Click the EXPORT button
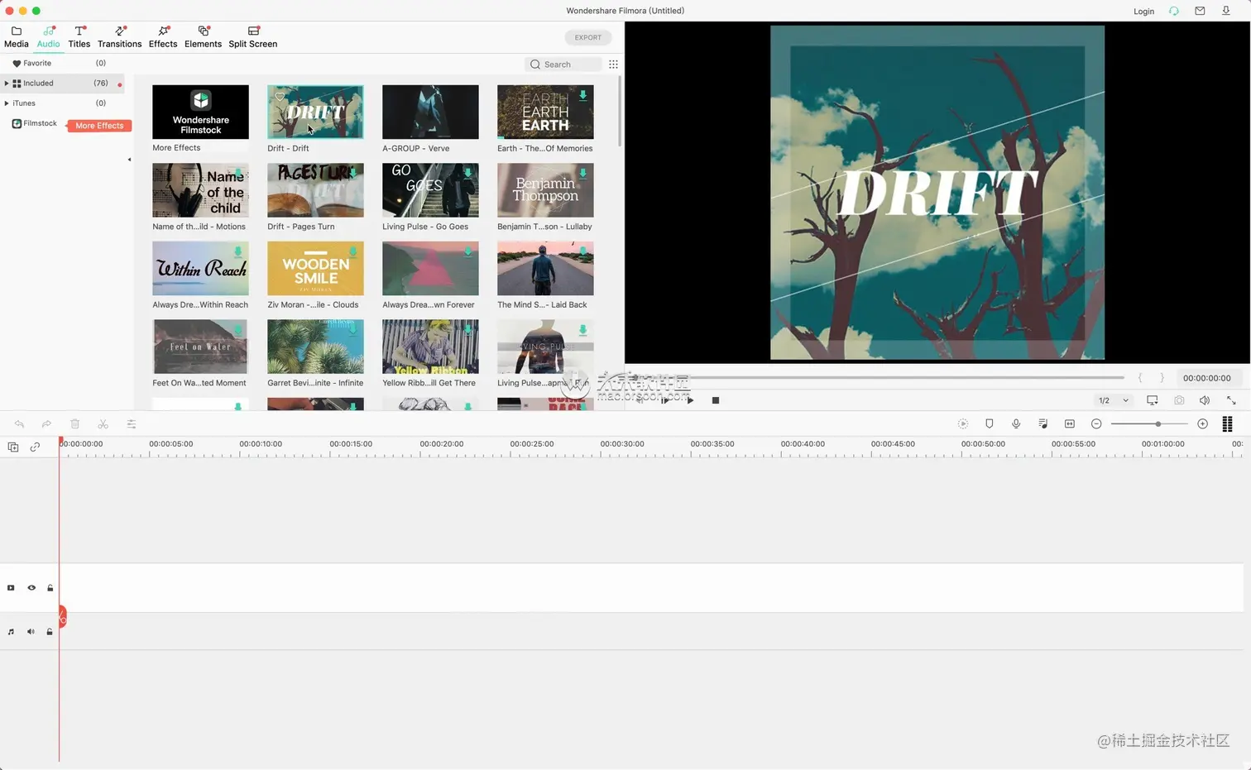 tap(588, 37)
